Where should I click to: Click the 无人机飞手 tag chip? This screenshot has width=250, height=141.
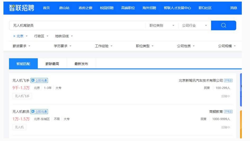point(22,96)
